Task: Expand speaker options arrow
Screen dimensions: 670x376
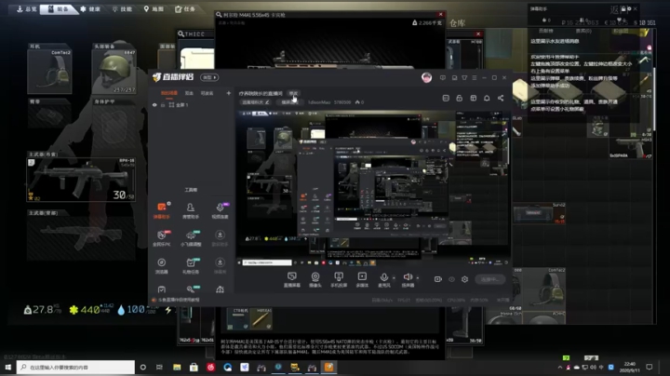Action: [418, 278]
